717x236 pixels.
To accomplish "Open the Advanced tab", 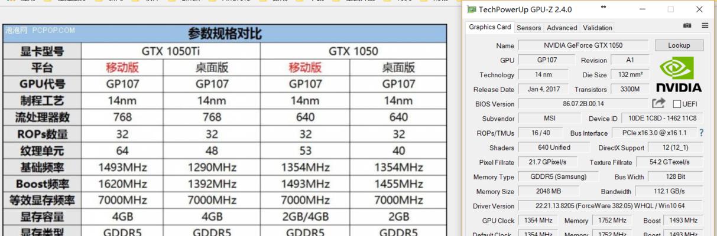I will (x=562, y=28).
